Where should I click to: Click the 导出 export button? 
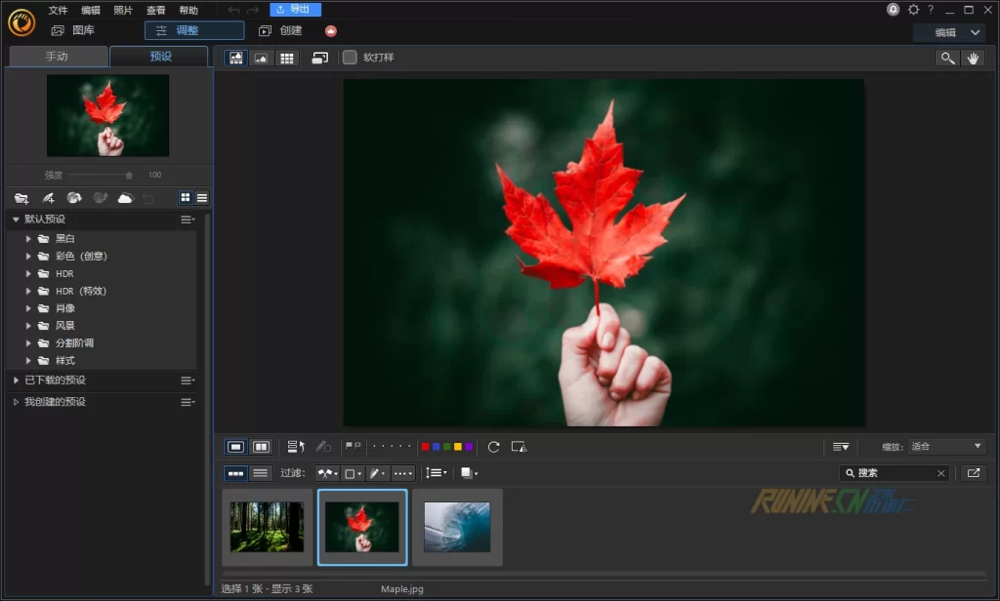pos(295,10)
